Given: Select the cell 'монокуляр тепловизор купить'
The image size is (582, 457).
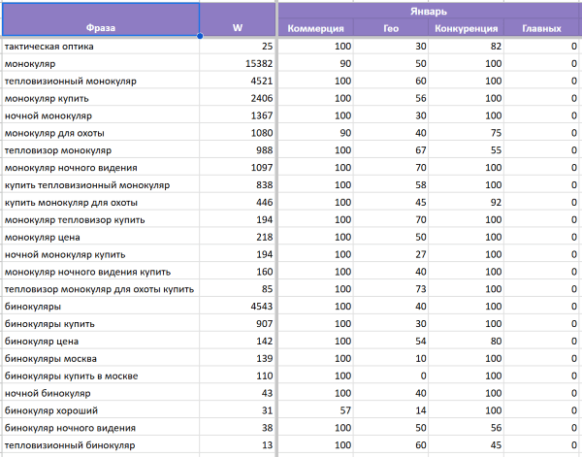Looking at the screenshot, I should click(x=101, y=220).
